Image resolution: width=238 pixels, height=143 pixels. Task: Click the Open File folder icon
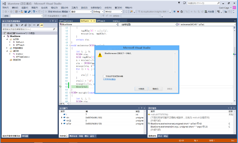[x=22, y=11]
